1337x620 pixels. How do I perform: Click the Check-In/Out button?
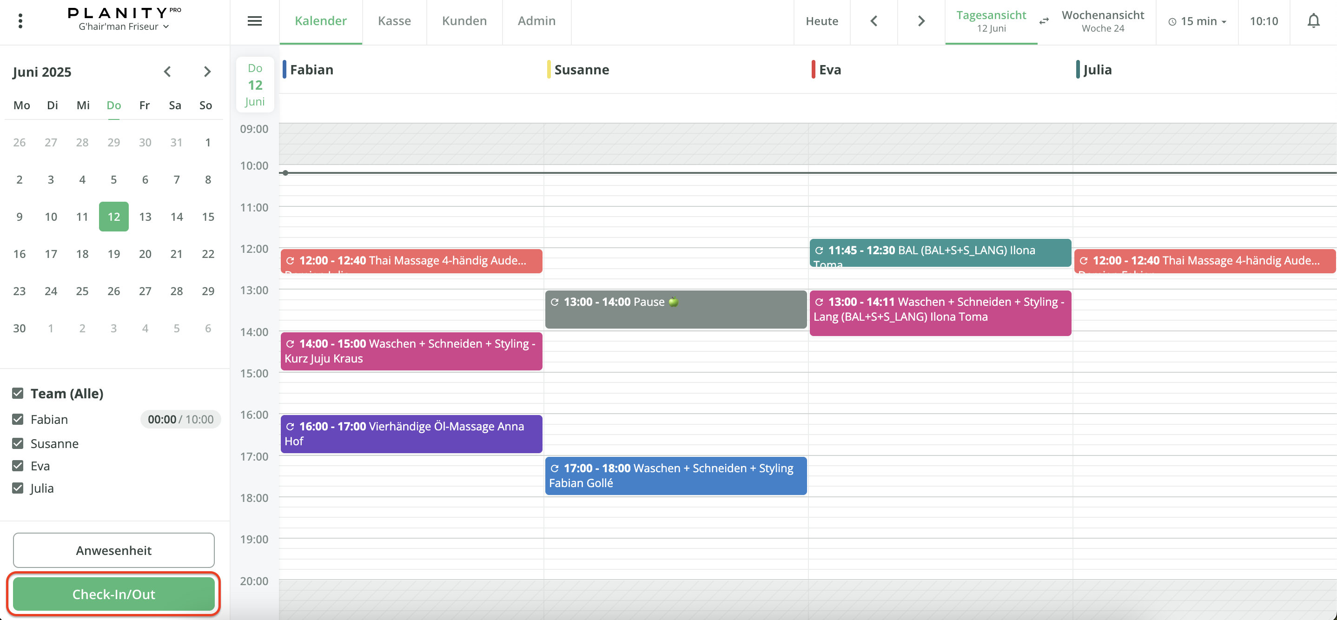click(x=114, y=594)
